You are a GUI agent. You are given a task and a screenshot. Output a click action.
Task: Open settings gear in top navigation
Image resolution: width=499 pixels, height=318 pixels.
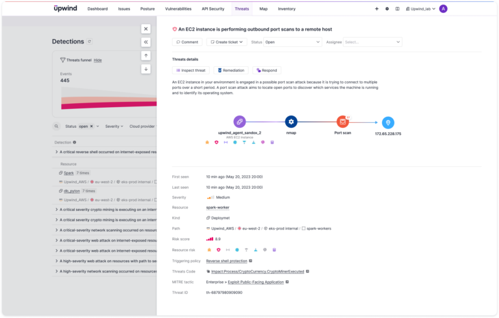click(x=387, y=9)
